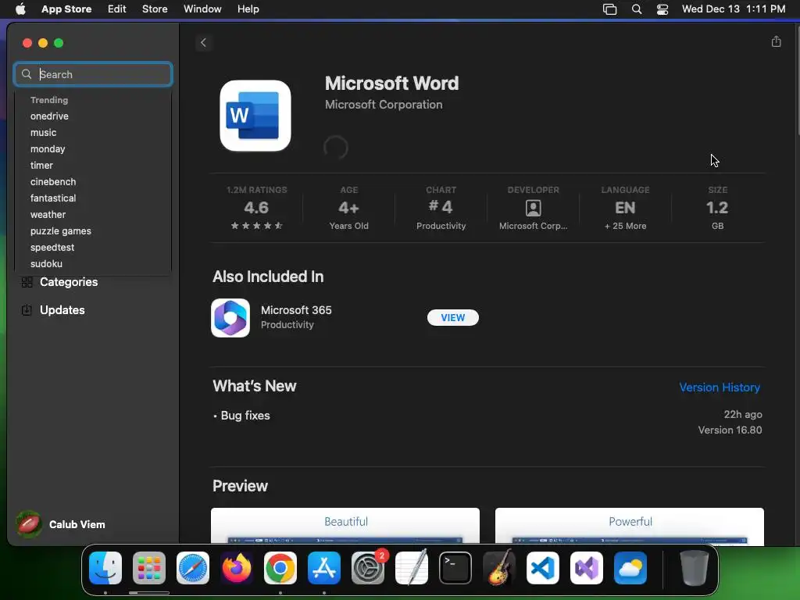
Task: Select trending search 'cinebench'
Action: tap(53, 181)
